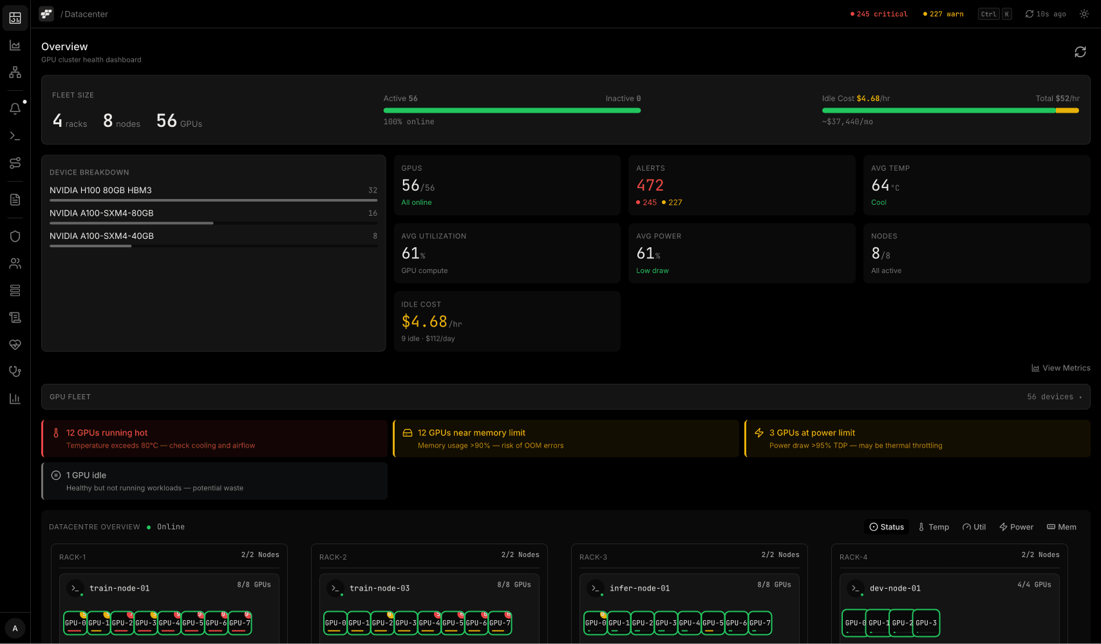Open the users sidebar icon

click(15, 263)
